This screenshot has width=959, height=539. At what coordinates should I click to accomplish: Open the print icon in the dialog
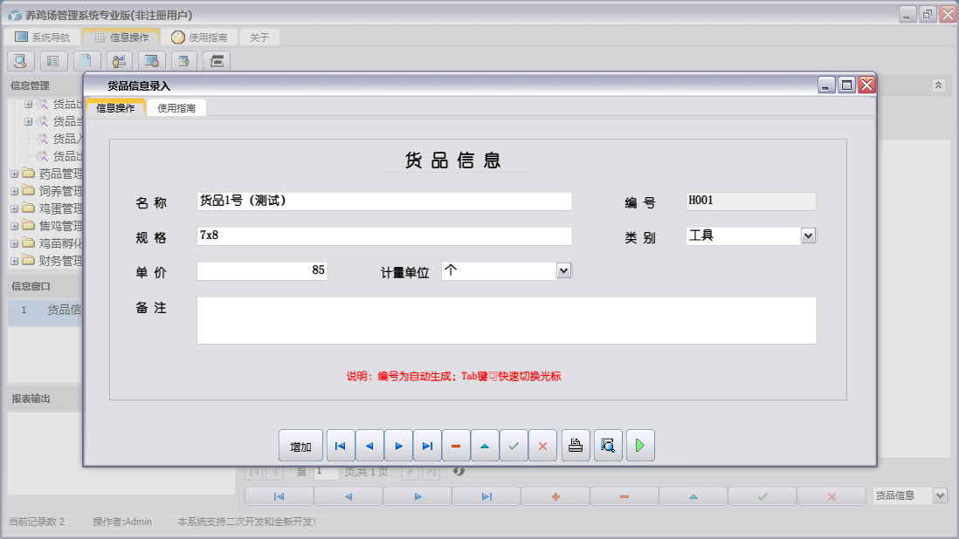point(575,445)
